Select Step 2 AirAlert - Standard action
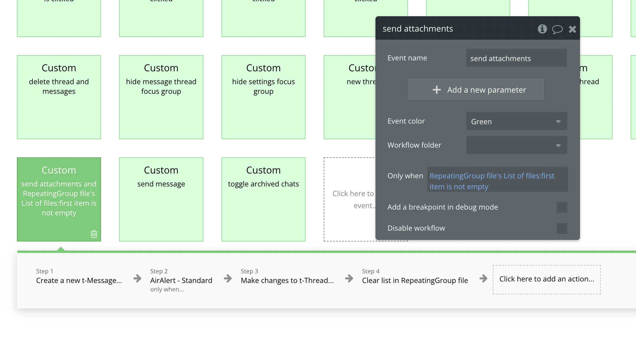The image size is (636, 338). coord(181,280)
